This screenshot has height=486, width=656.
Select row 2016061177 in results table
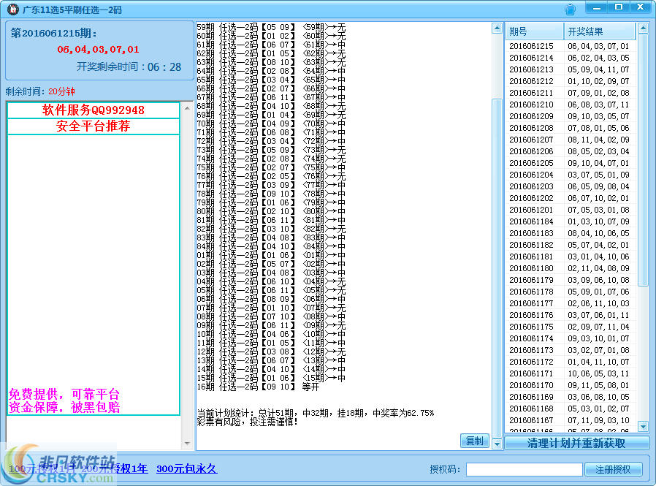[x=571, y=303]
